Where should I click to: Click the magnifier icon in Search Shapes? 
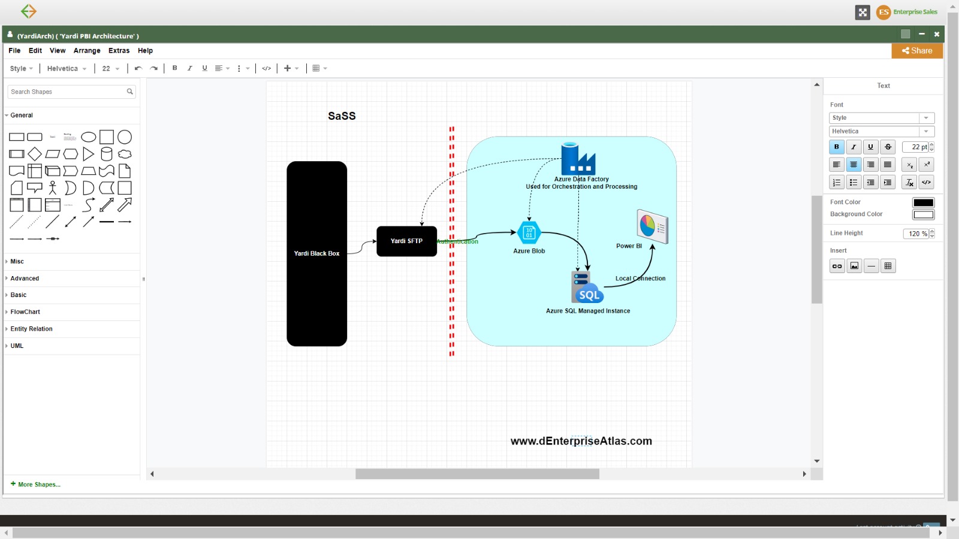coord(129,92)
